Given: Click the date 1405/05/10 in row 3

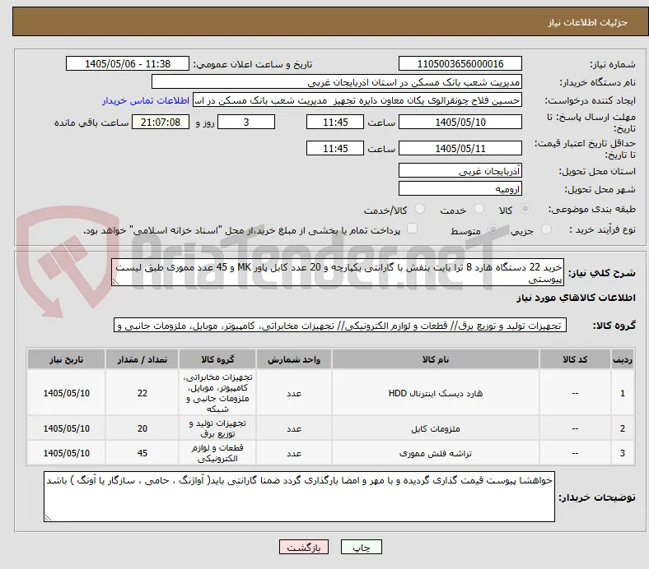Looking at the screenshot, I should 66,453.
